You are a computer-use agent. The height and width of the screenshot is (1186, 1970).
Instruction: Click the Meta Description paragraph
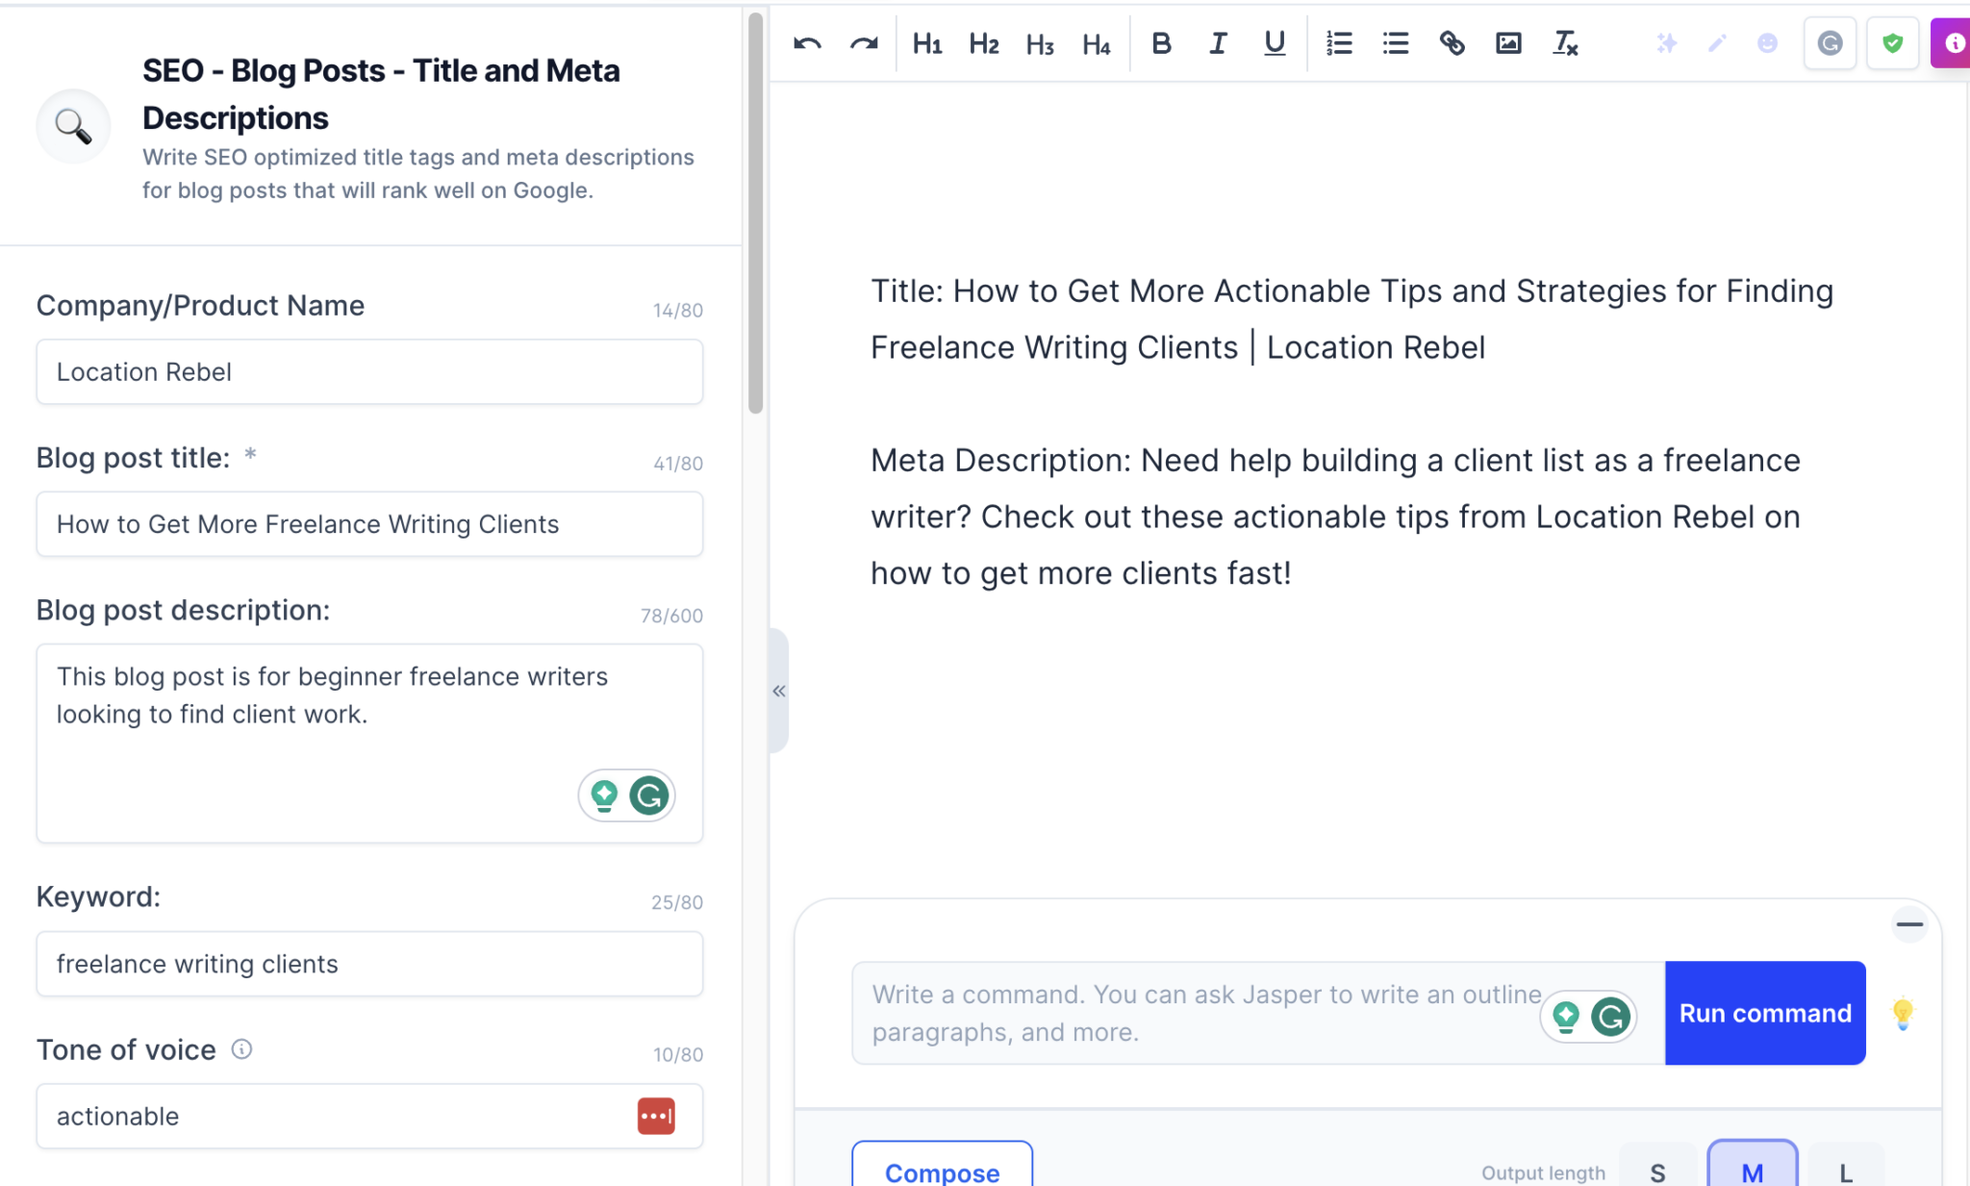[1335, 517]
